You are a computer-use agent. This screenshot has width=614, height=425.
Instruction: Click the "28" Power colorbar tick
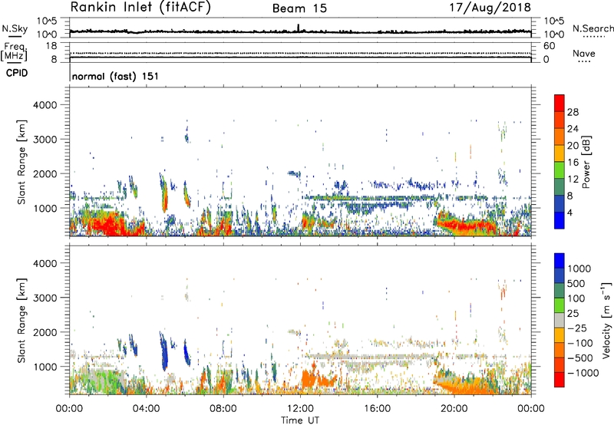point(573,112)
